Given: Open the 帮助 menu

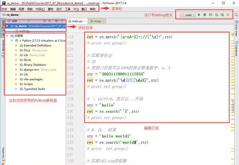Looking at the screenshot, I should click(x=93, y=9).
